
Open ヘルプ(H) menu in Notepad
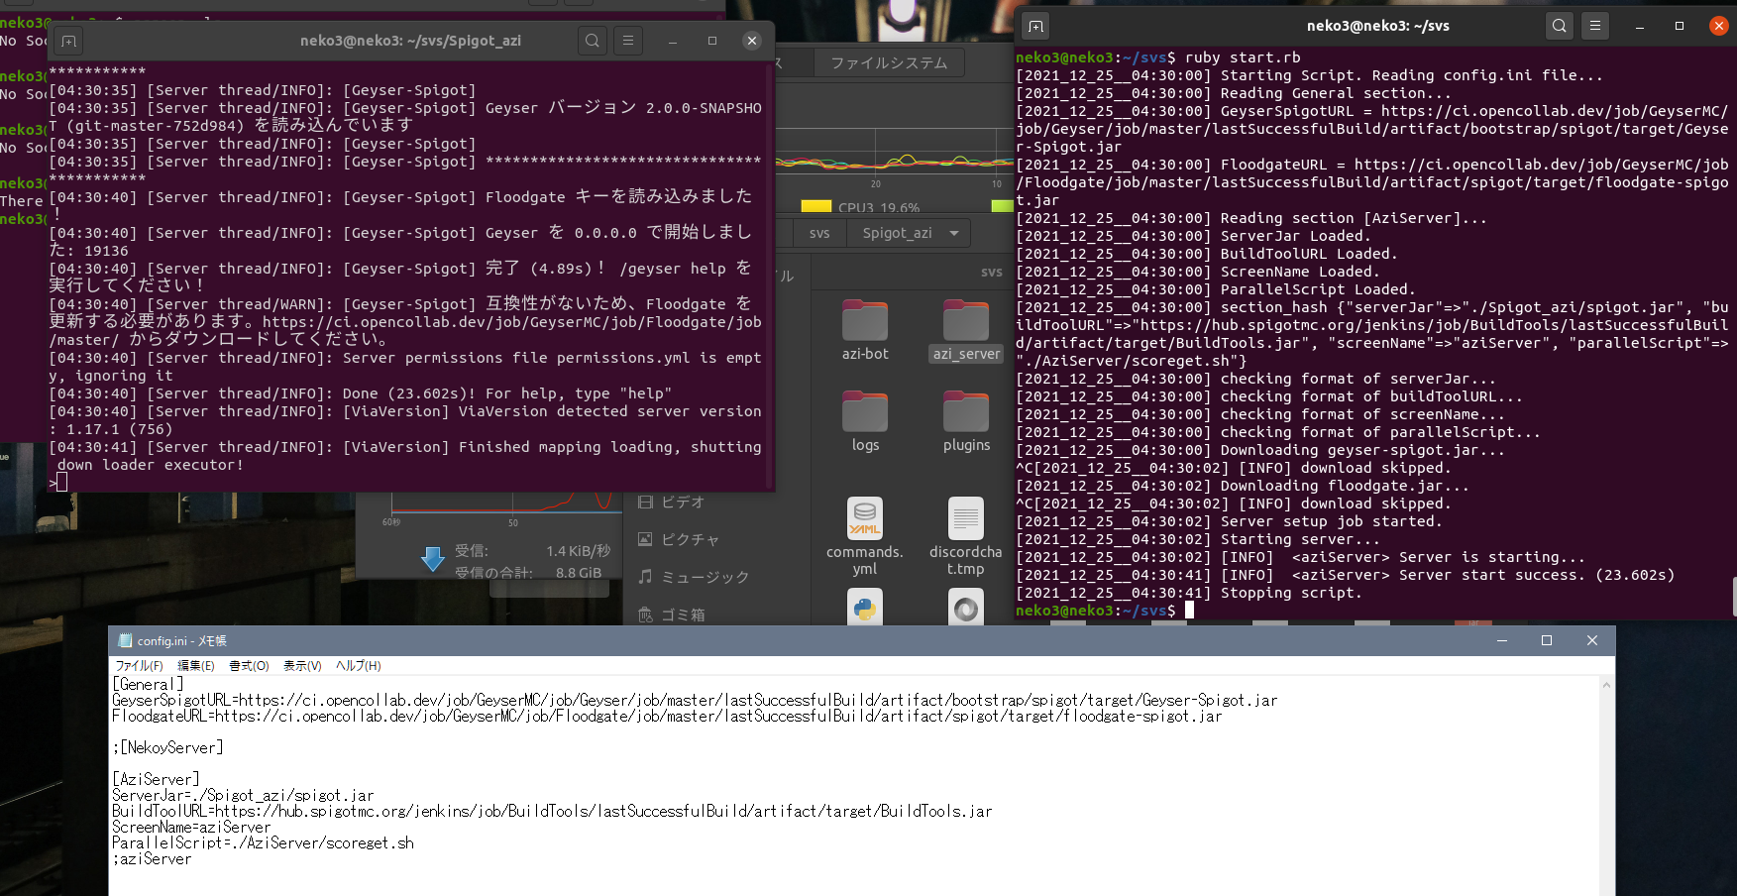358,666
